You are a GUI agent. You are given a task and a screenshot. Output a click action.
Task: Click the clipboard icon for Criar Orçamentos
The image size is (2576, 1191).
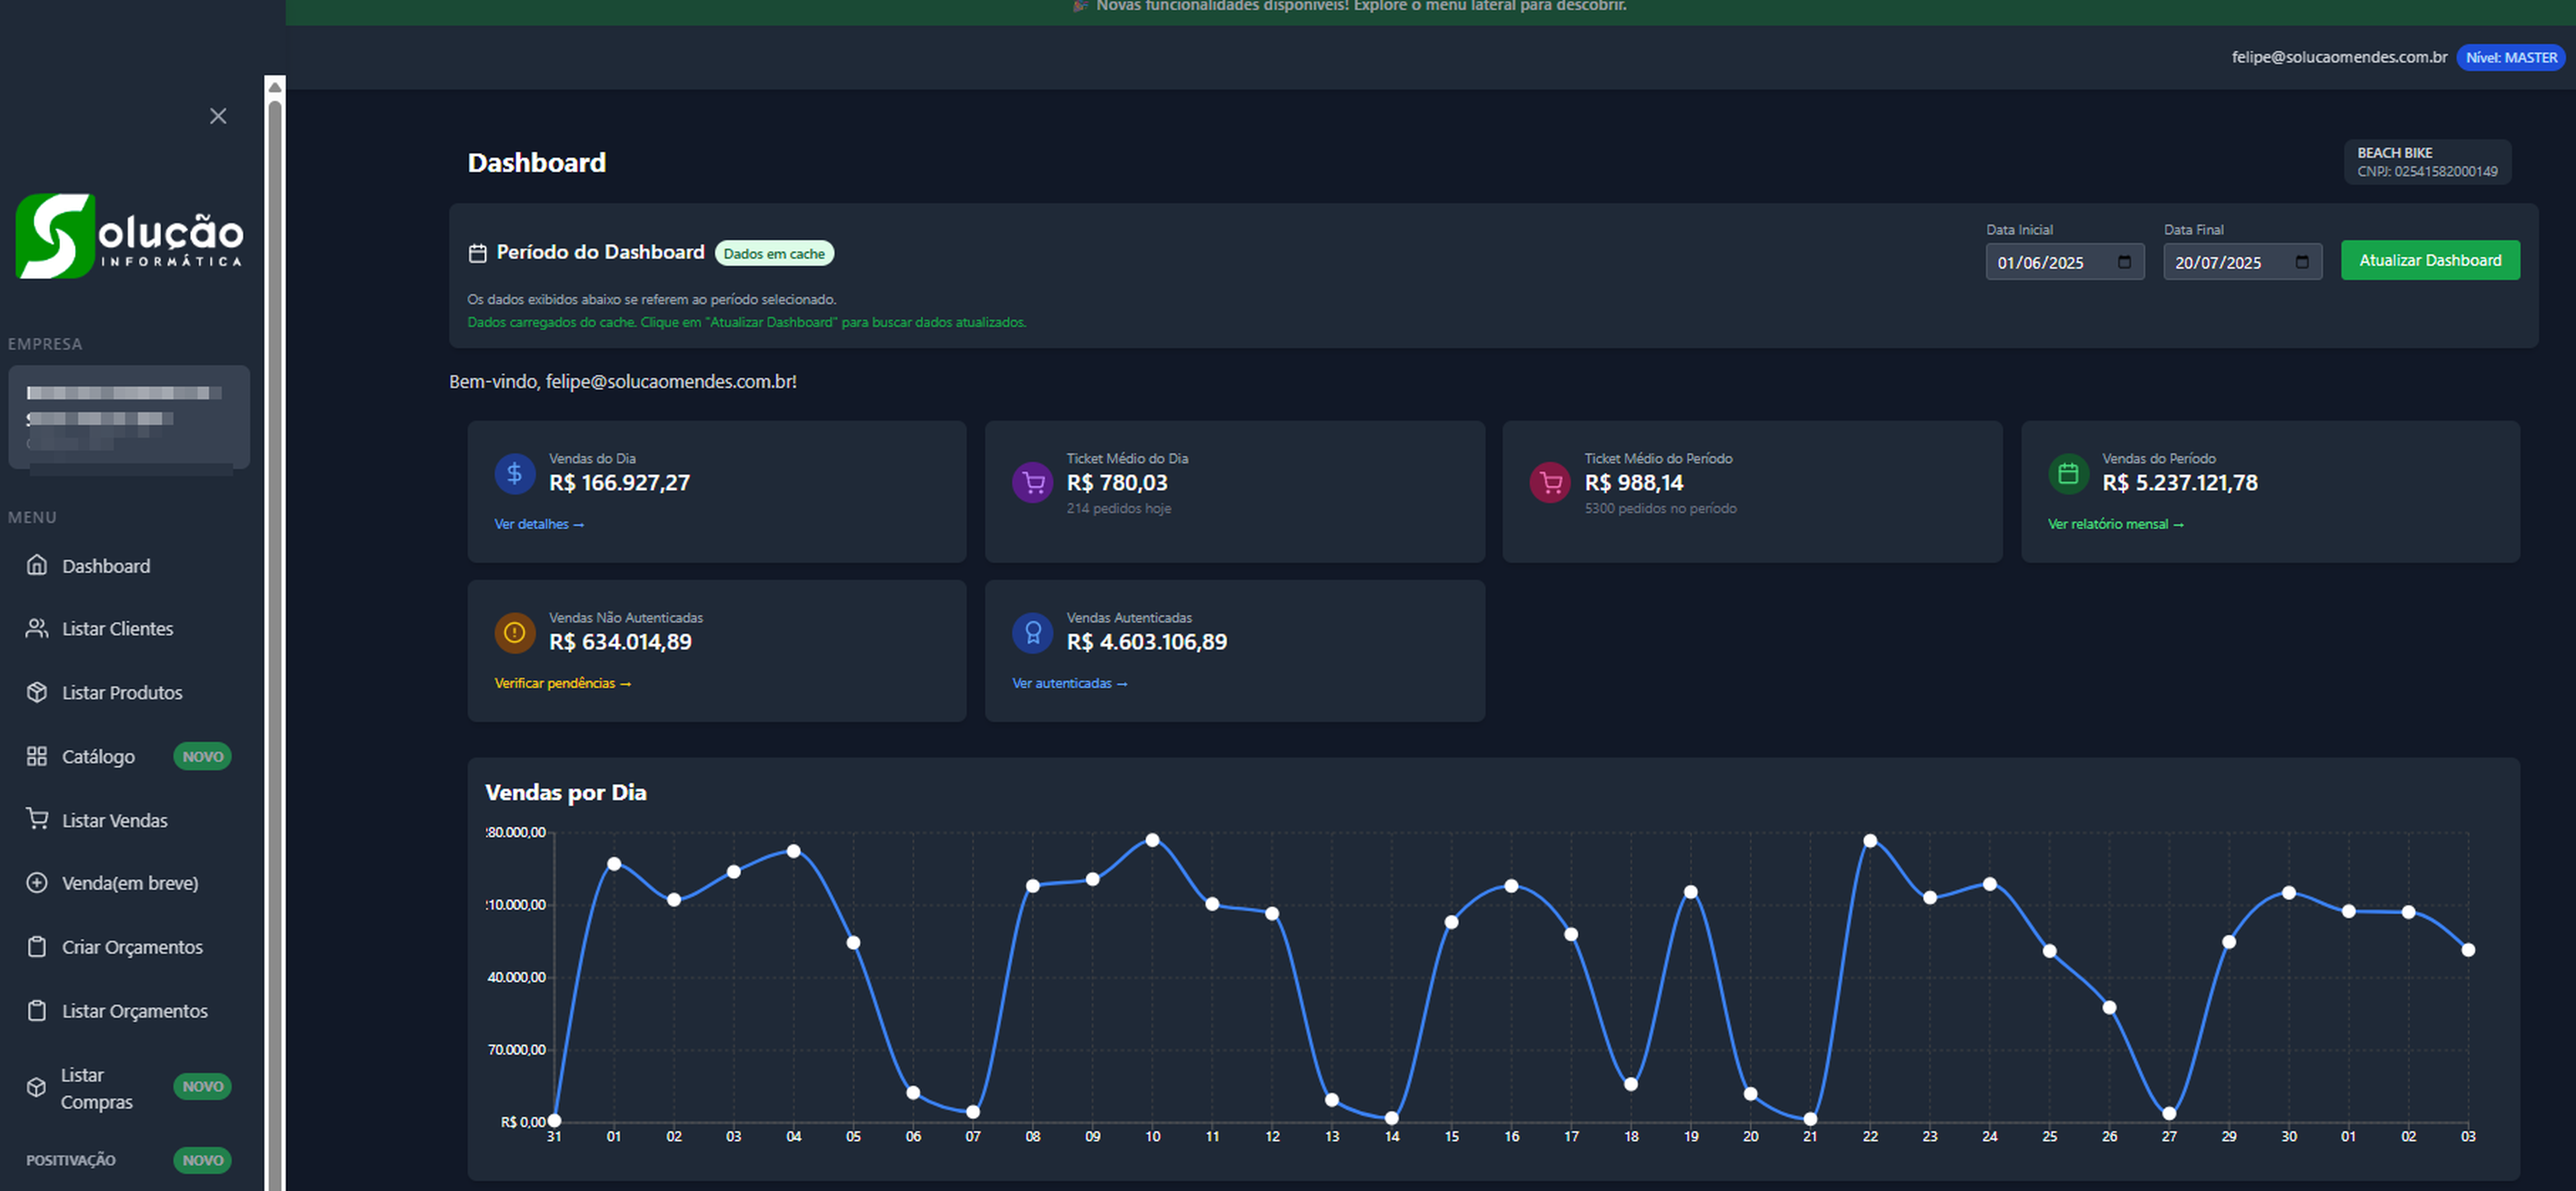point(37,946)
